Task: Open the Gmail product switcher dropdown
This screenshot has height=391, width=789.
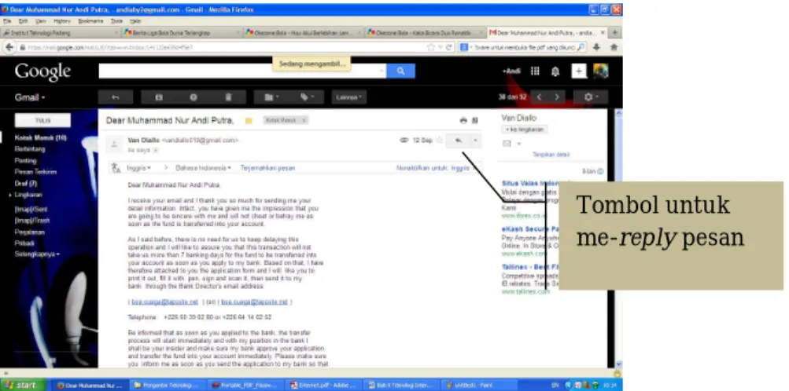Action: (30, 97)
